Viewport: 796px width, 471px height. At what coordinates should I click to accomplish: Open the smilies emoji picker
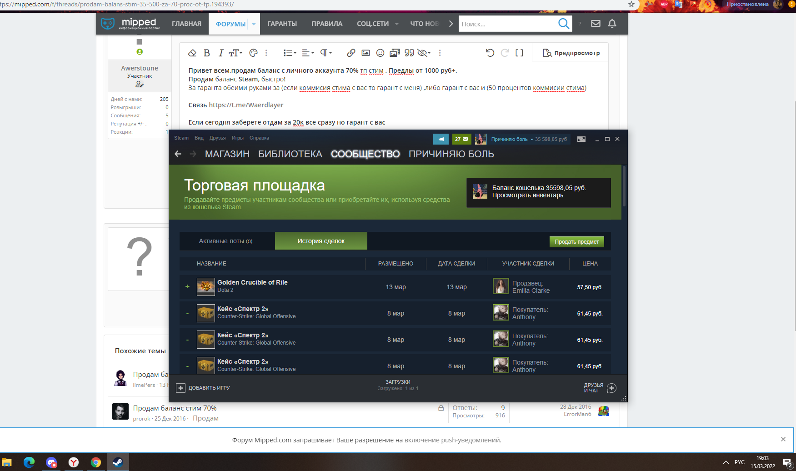click(x=380, y=53)
